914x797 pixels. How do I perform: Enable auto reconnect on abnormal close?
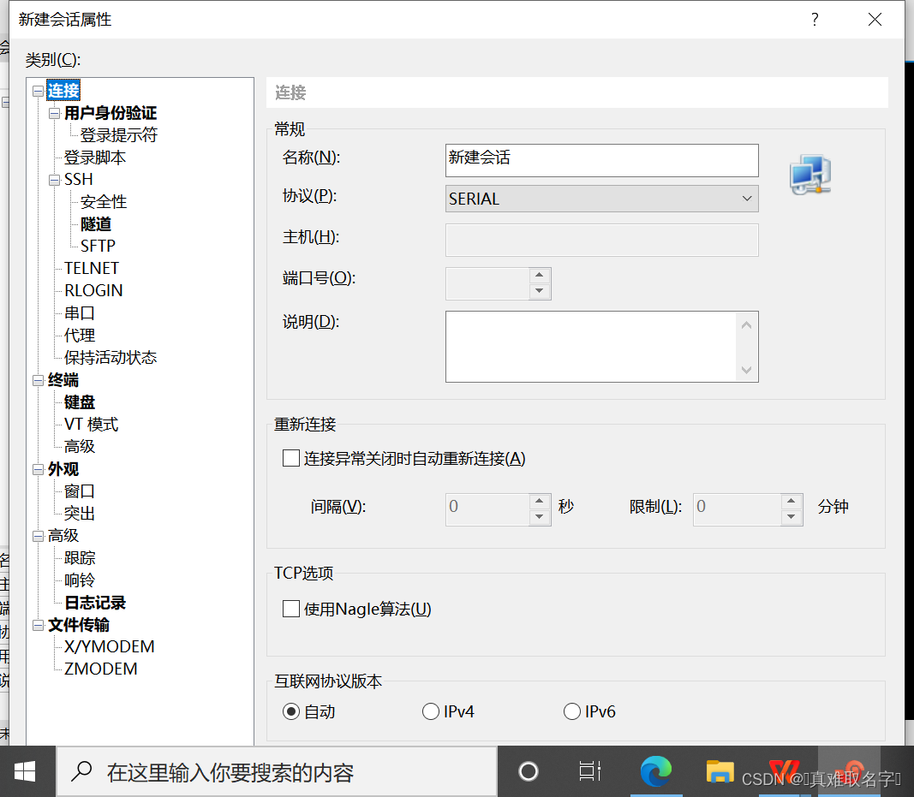291,458
